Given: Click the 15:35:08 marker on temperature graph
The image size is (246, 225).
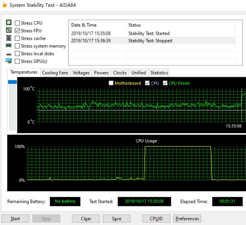Looking at the screenshot, I should click(x=234, y=126).
